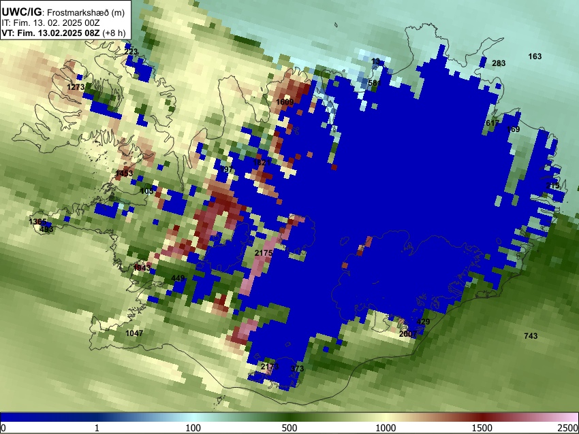
Task: Select the IT: Fim. 13. 02. 2025 00Z line
Action: tap(50, 23)
